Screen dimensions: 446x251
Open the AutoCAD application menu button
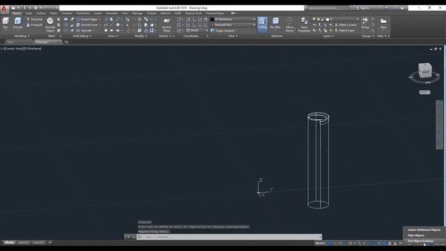(4, 9)
